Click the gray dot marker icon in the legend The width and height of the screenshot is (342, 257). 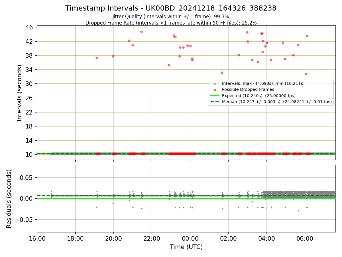pyautogui.click(x=215, y=84)
